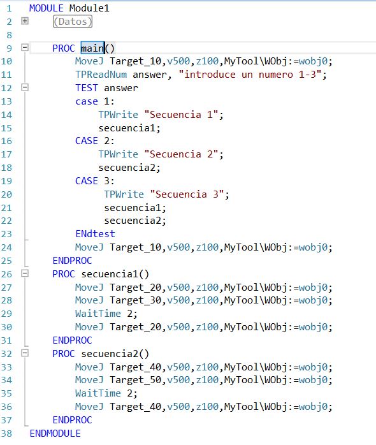
Task: Click Target_40 on line 33
Action: click(135, 367)
